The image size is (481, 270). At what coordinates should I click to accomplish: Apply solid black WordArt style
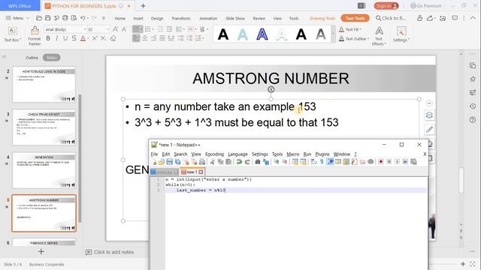[223, 34]
